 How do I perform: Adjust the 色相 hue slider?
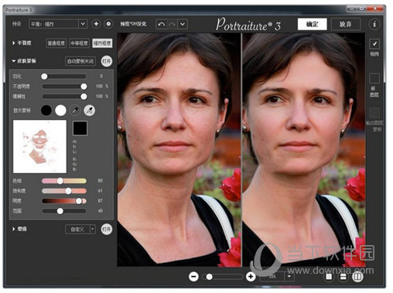64,181
